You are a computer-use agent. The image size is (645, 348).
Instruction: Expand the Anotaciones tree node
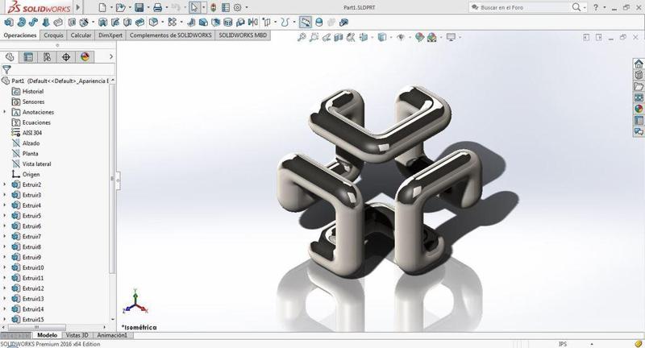click(x=5, y=112)
